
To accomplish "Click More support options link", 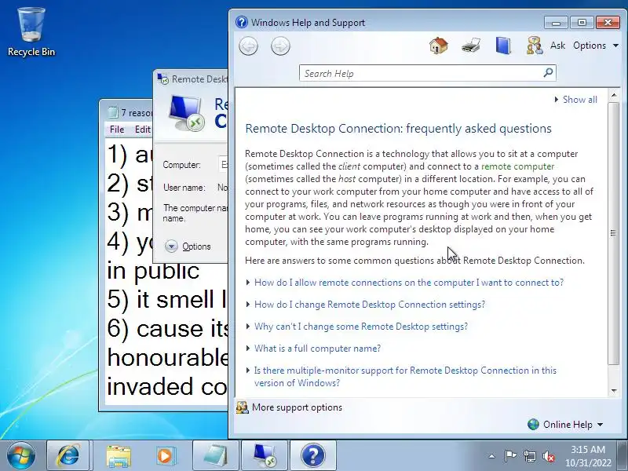I will coord(297,407).
